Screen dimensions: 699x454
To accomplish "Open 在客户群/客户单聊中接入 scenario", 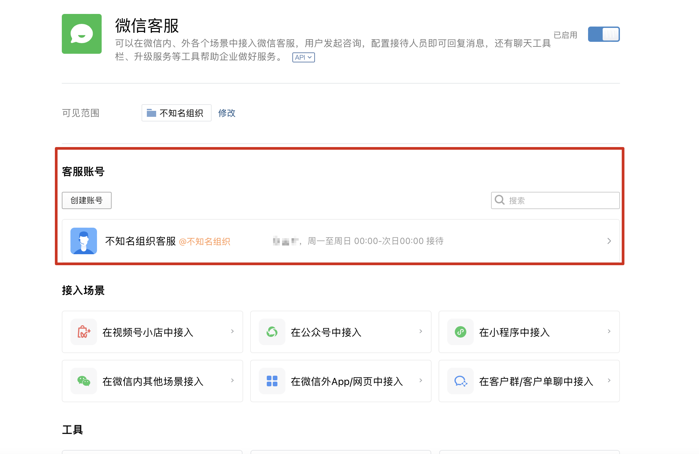I will pos(529,381).
